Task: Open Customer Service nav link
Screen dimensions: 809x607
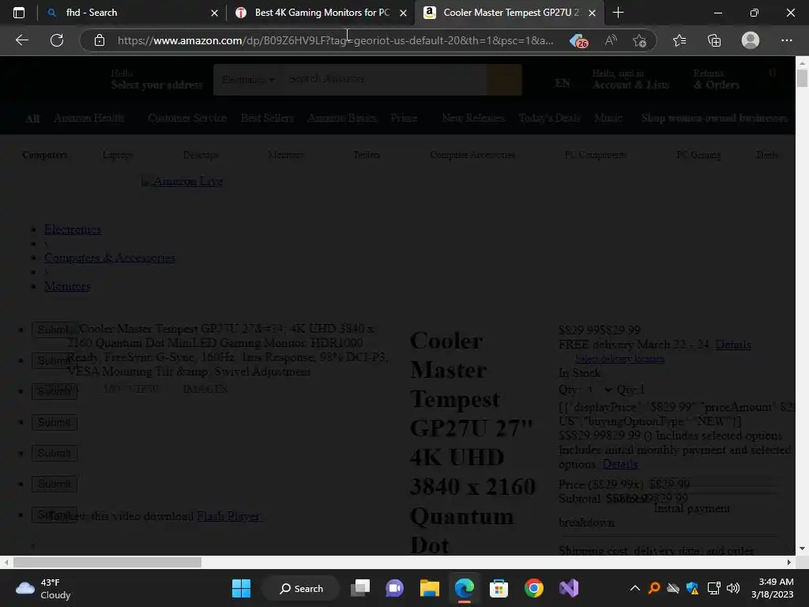Action: coord(186,118)
